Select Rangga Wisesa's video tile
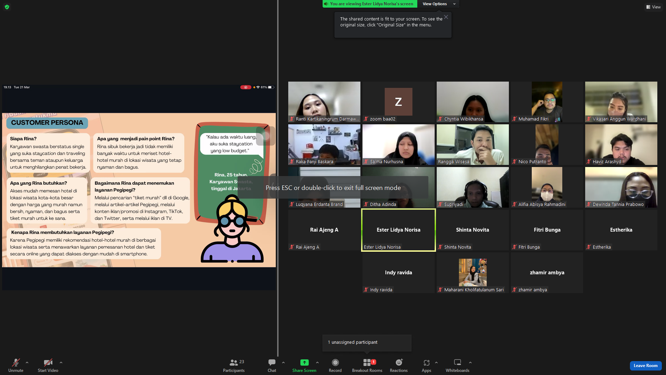Viewport: 666px width, 375px height. pyautogui.click(x=473, y=144)
